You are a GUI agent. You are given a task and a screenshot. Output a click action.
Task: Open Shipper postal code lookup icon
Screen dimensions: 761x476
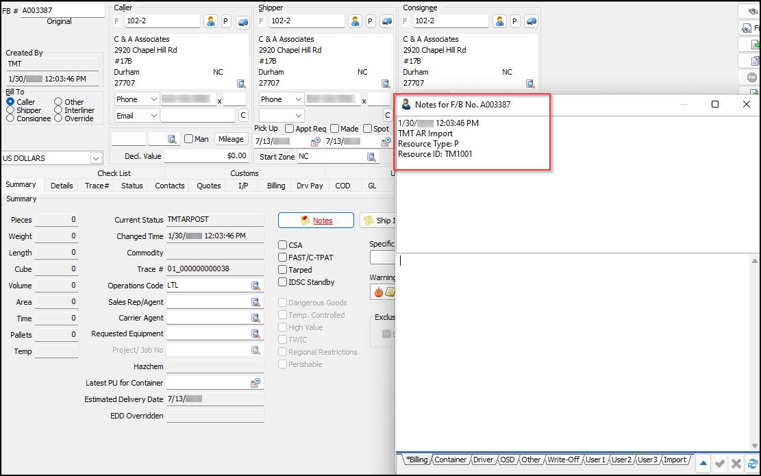coord(386,84)
